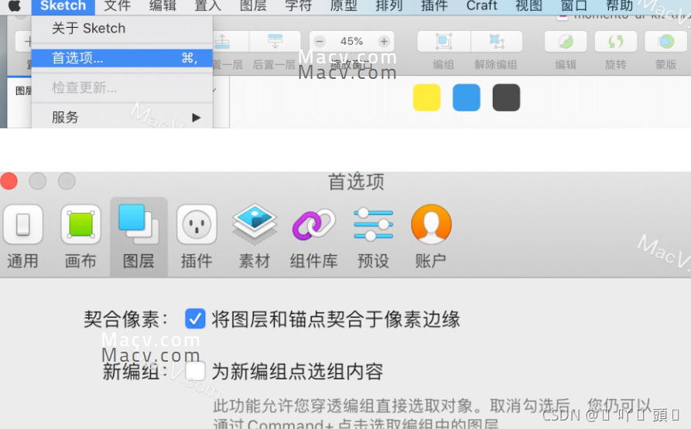This screenshot has height=429, width=691.
Task: Open the 插件 menu in menu bar
Action: (434, 5)
